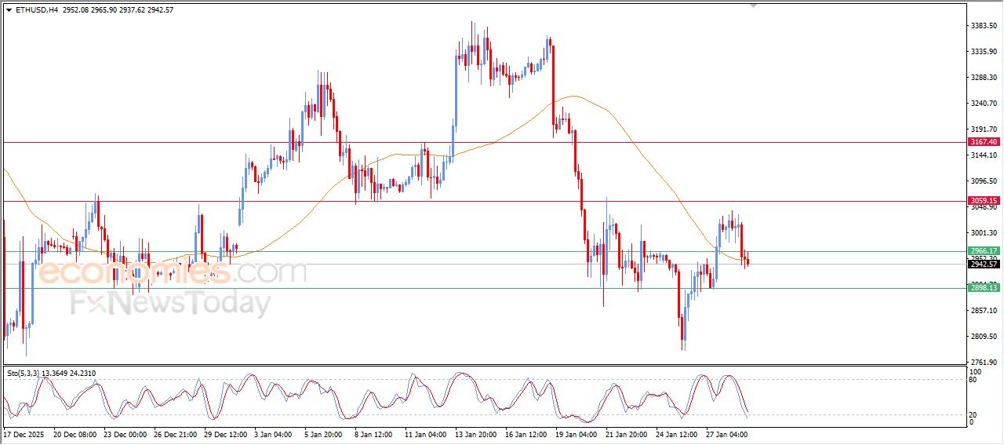Click the 20 Dec 08:00 time label

click(75, 433)
